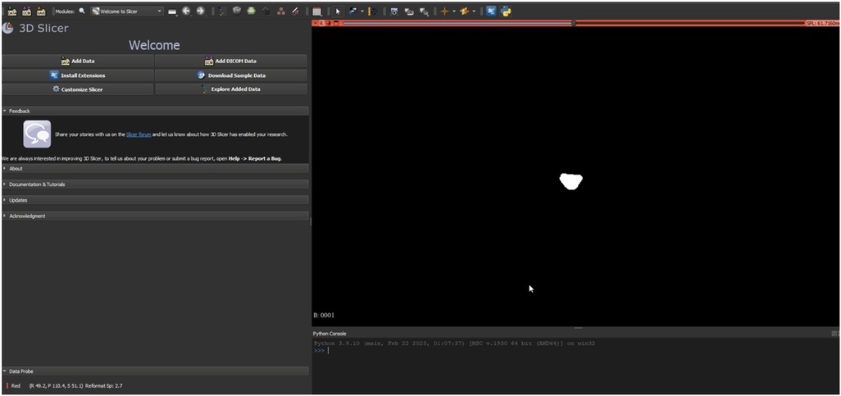The height and width of the screenshot is (396, 841).
Task: Click the restore scene views icon
Action: [424, 11]
